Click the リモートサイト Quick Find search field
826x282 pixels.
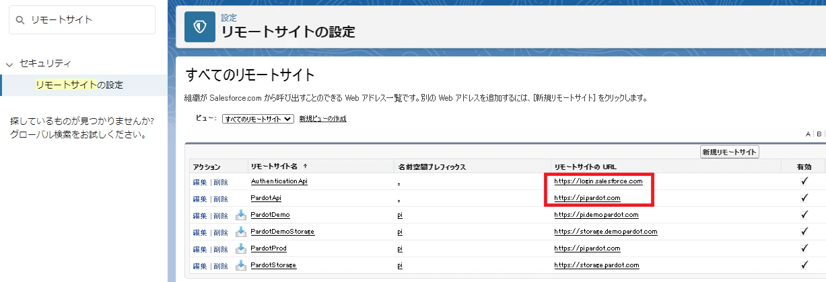[x=82, y=20]
